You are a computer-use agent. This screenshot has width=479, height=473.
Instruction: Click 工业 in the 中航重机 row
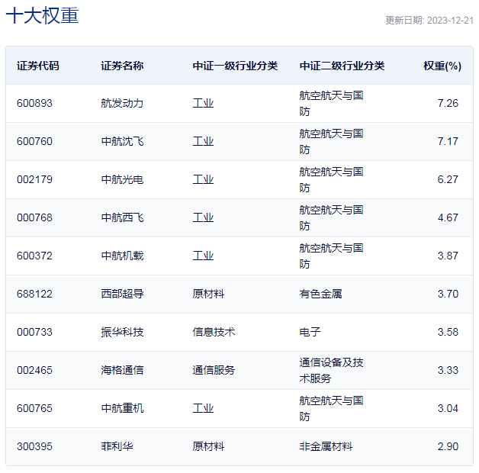(203, 408)
